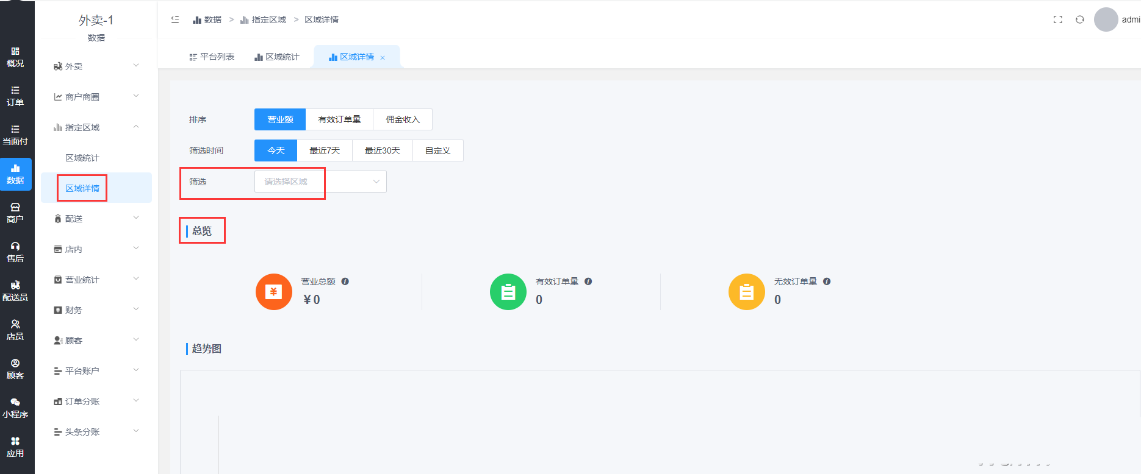The height and width of the screenshot is (474, 1141).
Task: Show info tooltip for 无效订单量
Action: pyautogui.click(x=827, y=281)
